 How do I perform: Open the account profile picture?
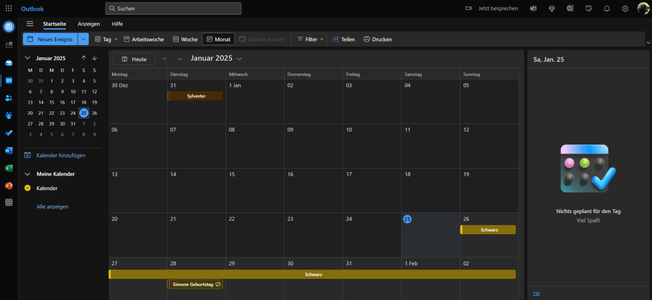(x=643, y=8)
